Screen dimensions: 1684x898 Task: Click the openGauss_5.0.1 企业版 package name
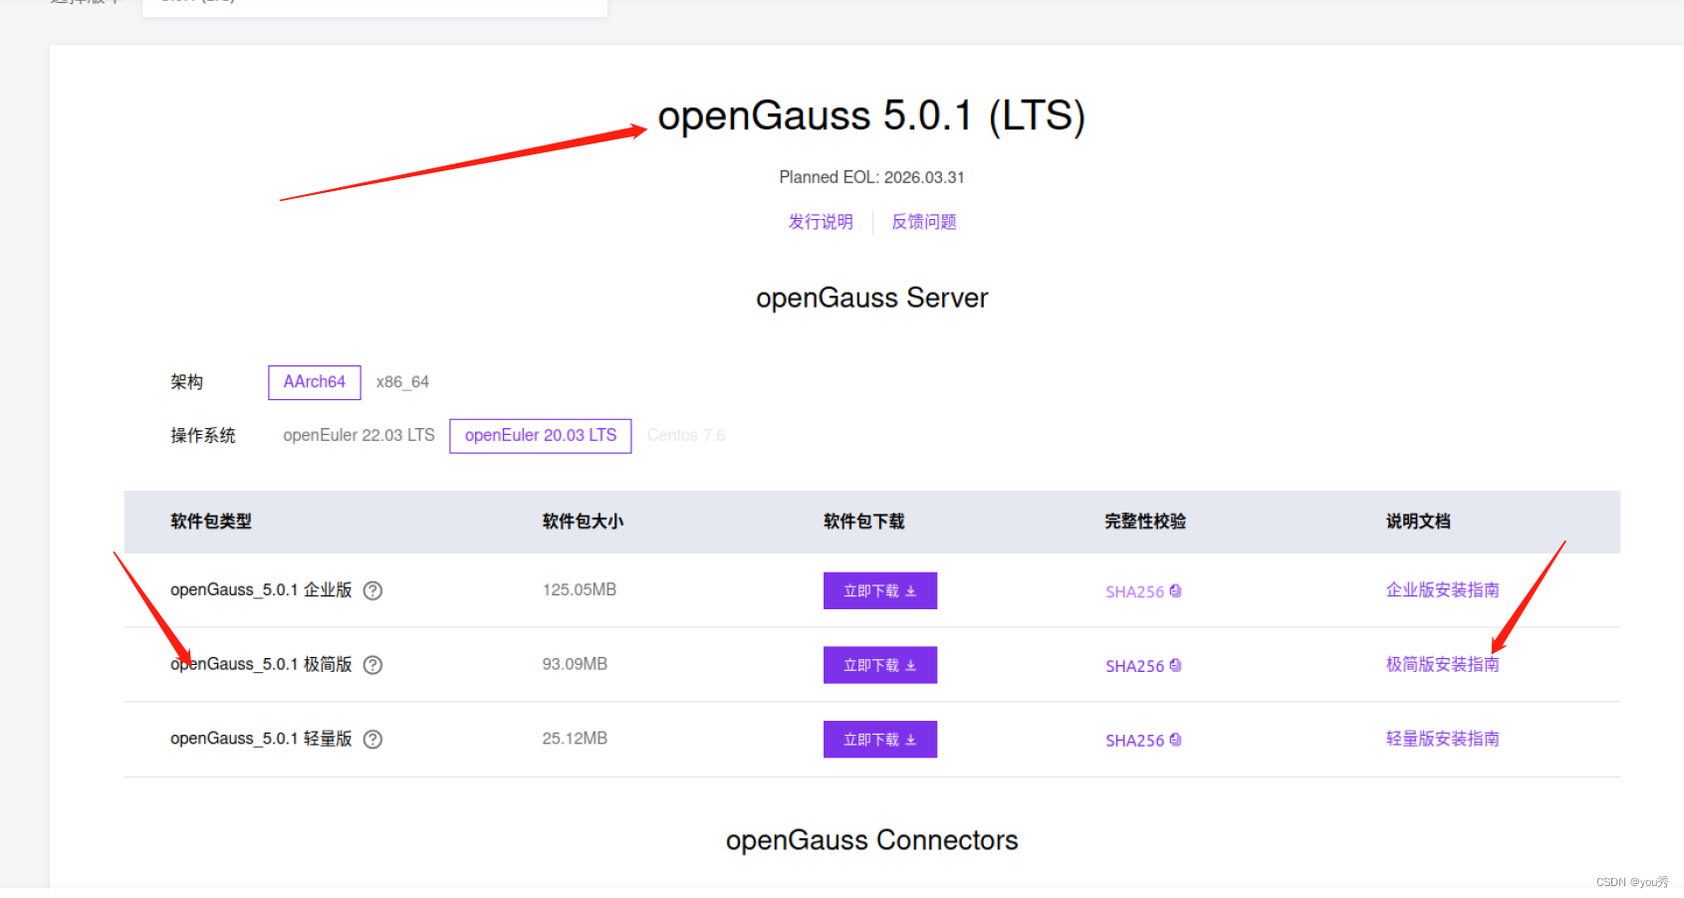tap(261, 590)
